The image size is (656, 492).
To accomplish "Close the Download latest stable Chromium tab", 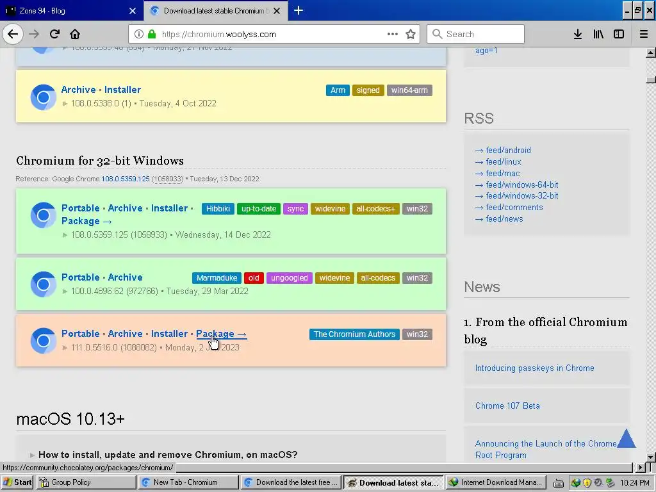I will (277, 11).
